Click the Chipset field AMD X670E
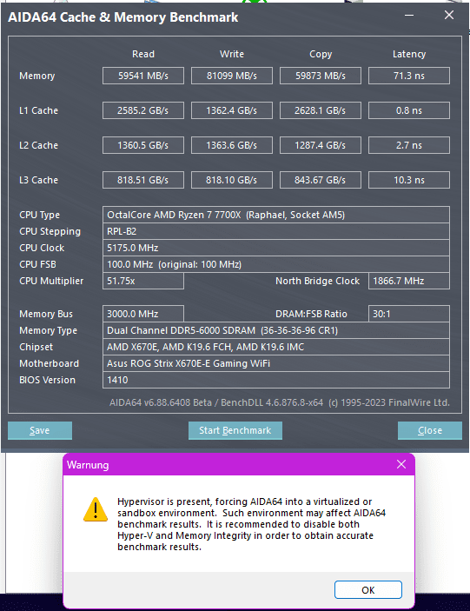The image size is (470, 611). (x=276, y=347)
